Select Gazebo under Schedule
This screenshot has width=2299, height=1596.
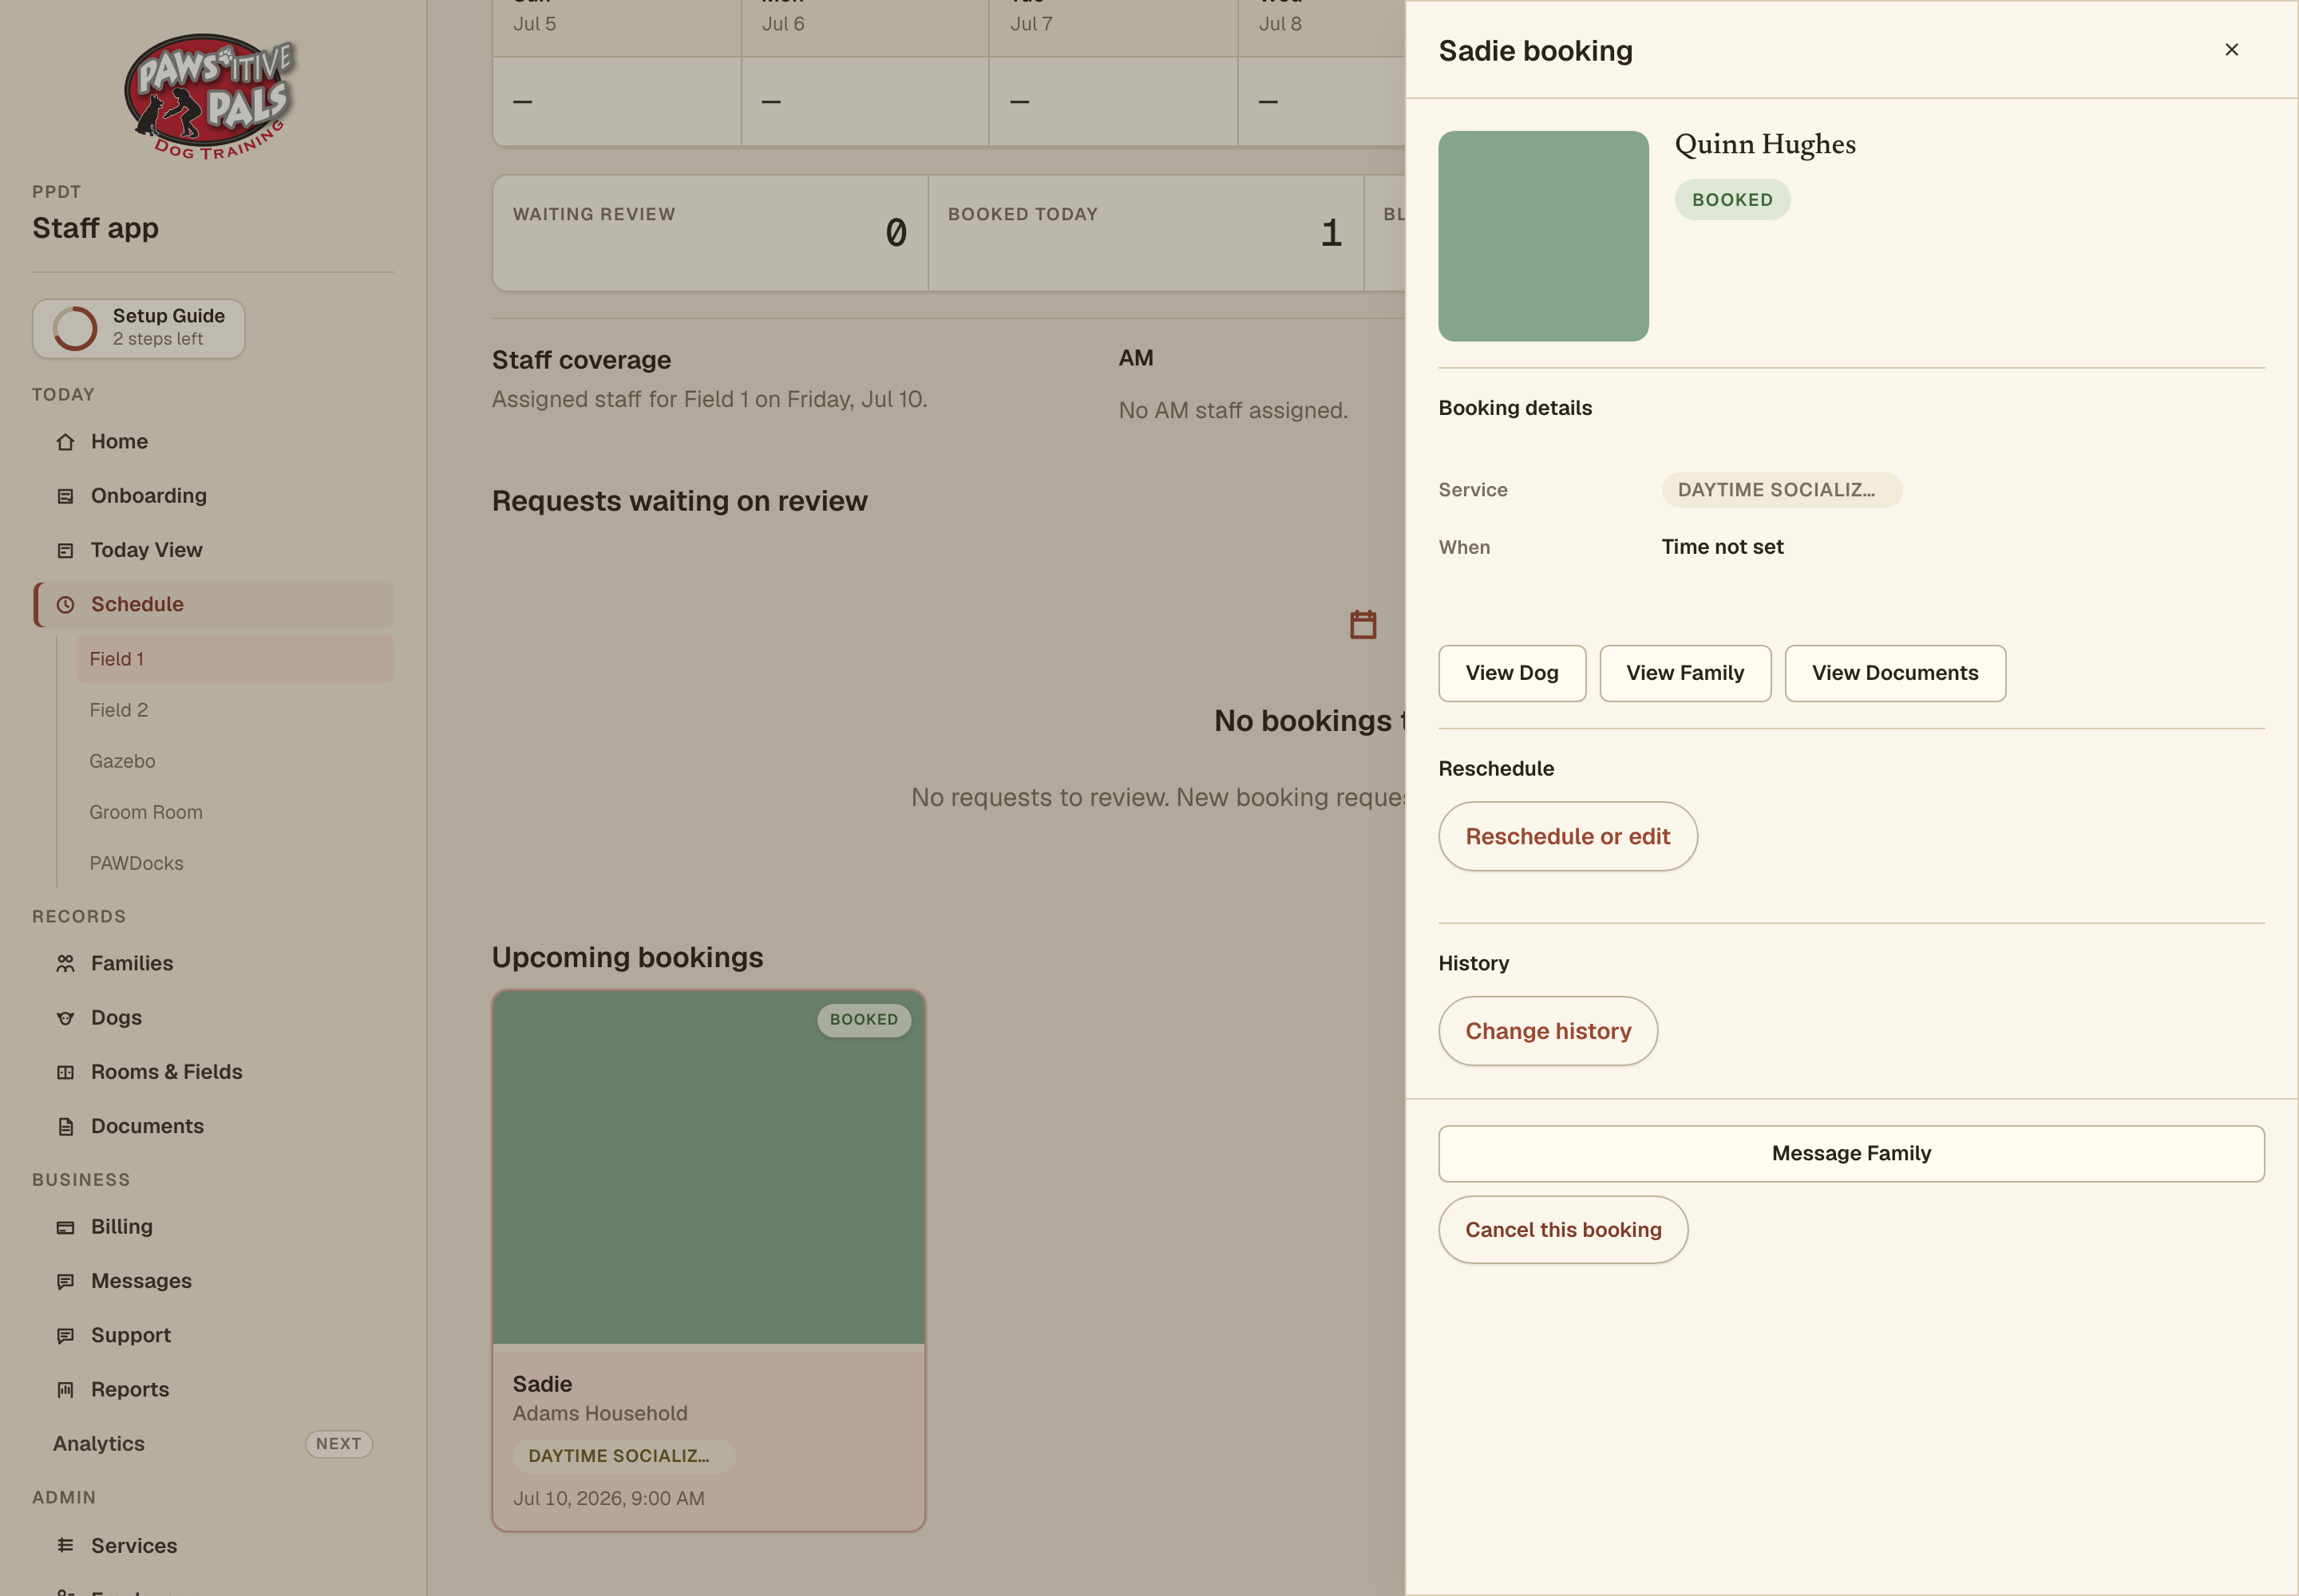pos(235,761)
